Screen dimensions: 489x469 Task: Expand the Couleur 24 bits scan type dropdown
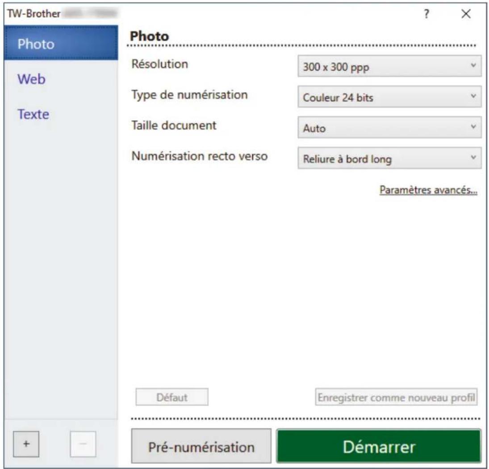click(389, 96)
